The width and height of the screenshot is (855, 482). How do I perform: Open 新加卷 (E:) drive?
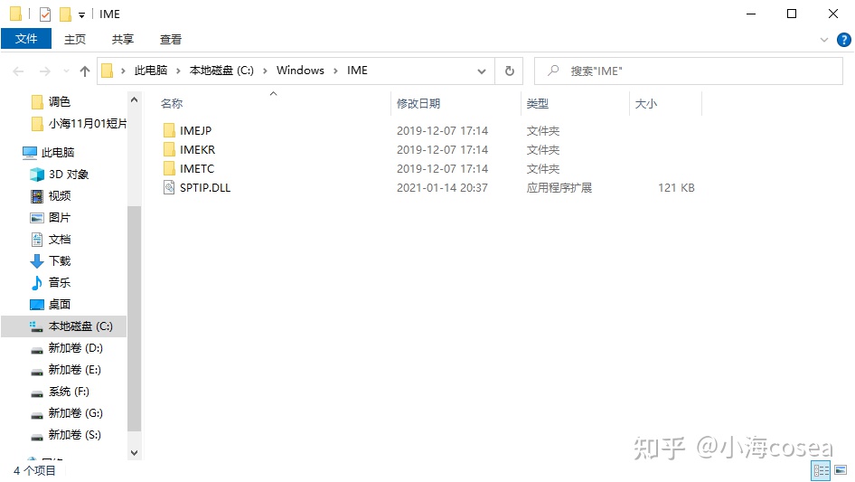[x=74, y=370]
